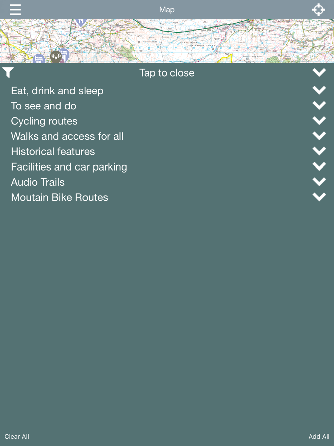Expand Walks and access for all chevron

(319, 136)
